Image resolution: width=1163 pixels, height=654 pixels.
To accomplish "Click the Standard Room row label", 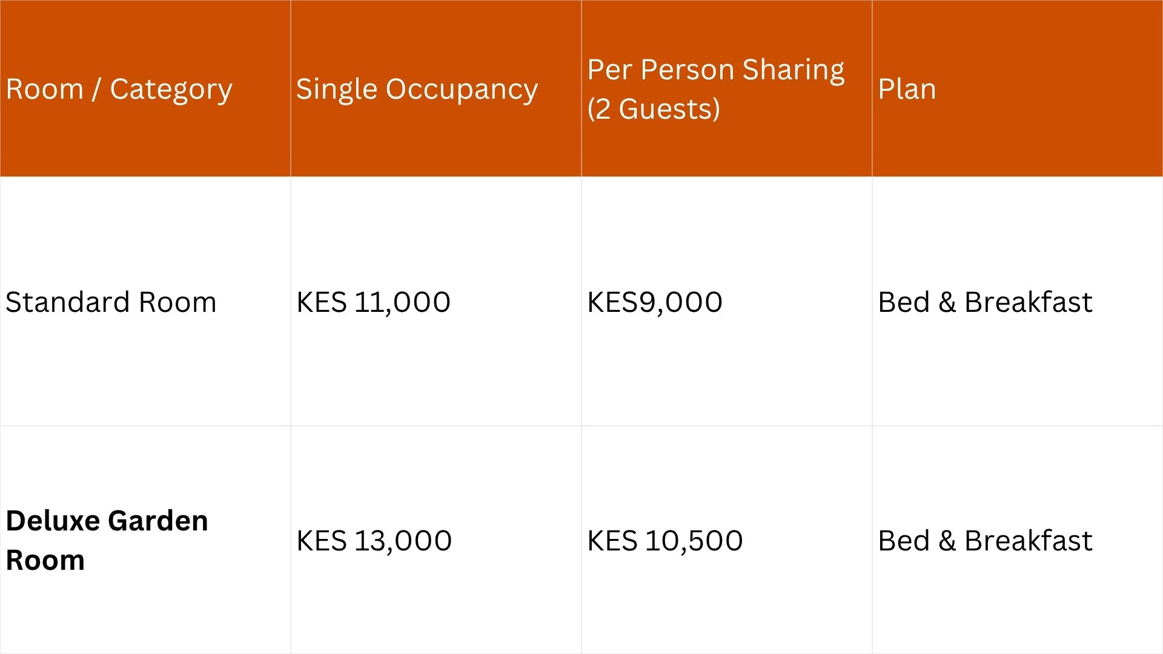I will pos(111,302).
